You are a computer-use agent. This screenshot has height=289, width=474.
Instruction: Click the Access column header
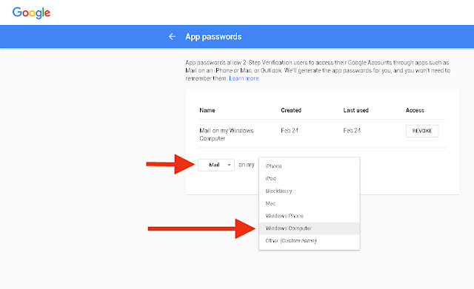tap(415, 110)
